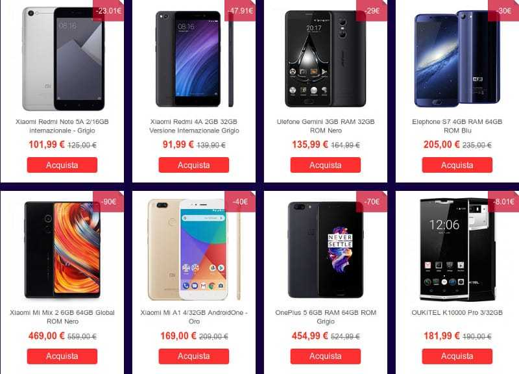Screen dimensions: 519x374
Task: Click Acquista under Xiaomi Mi A1
Action: [193, 356]
